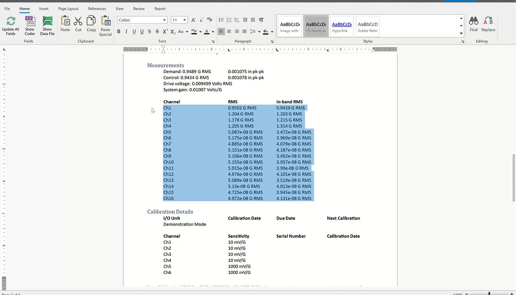Click the subscript X₂ icon
Viewport: 516px width, 295px height.
pyautogui.click(x=173, y=31)
